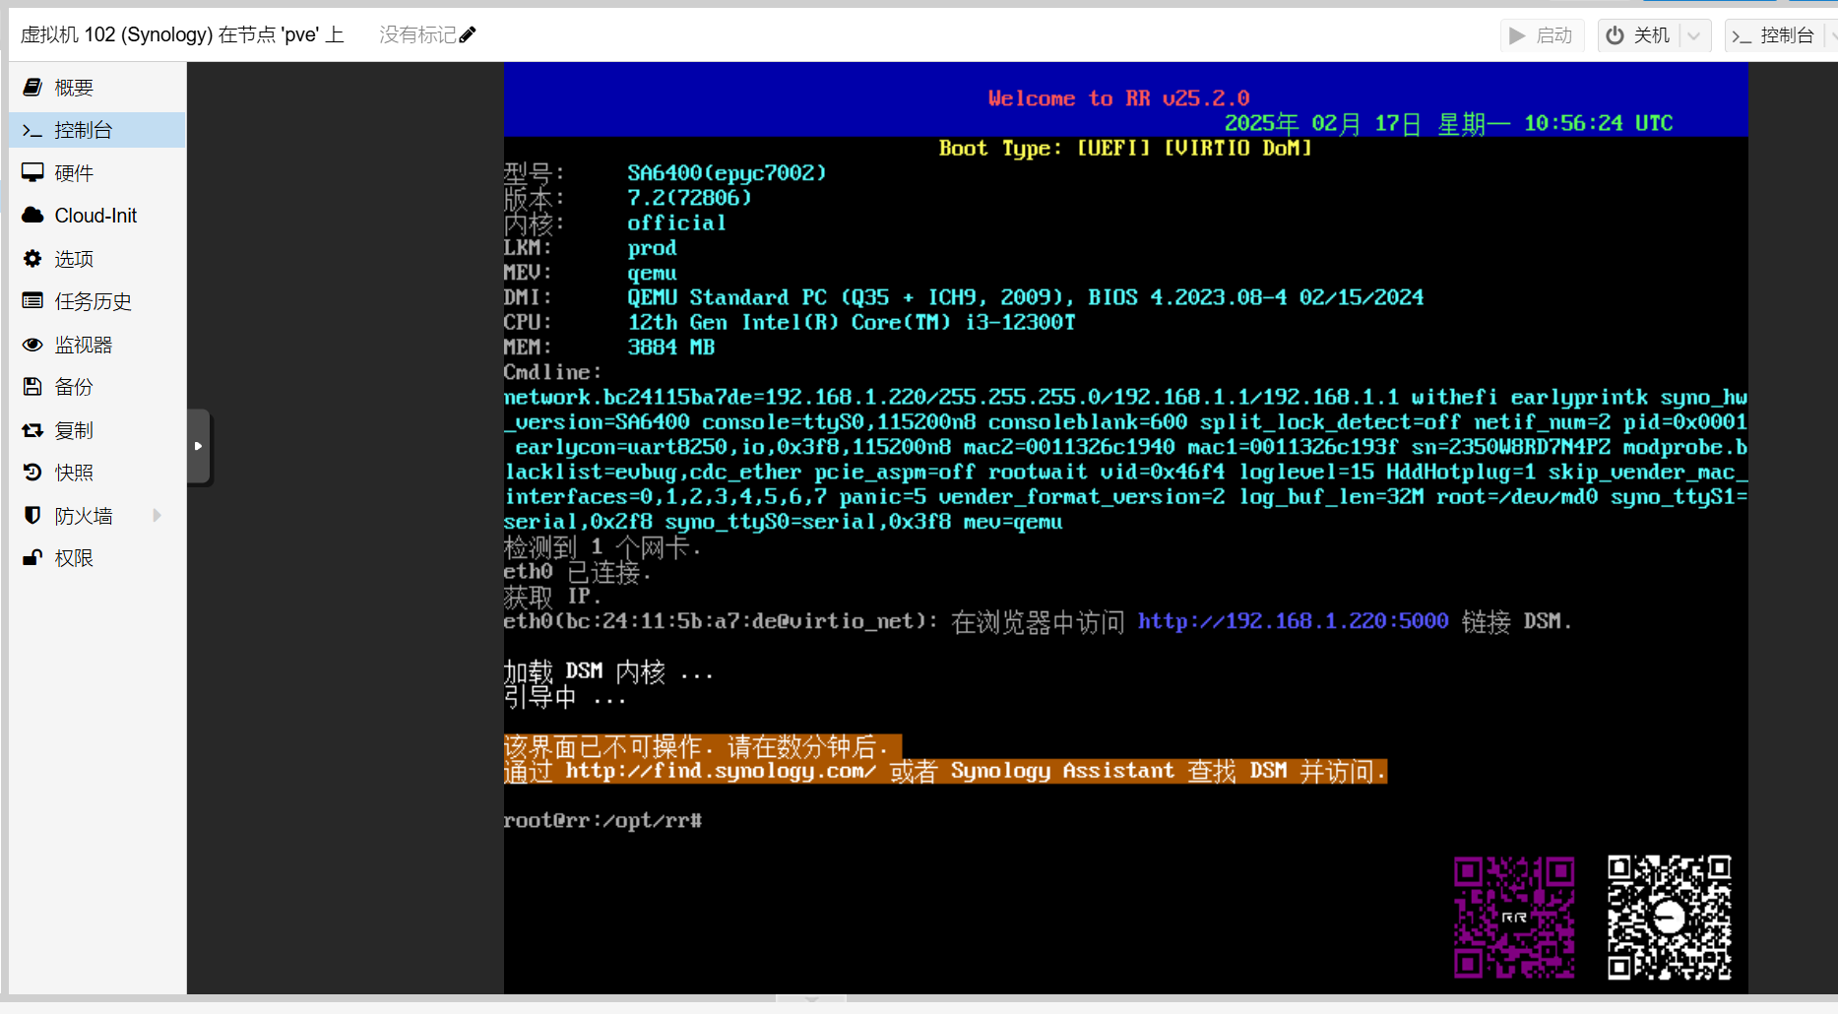Click the 快照 history clock icon

(x=32, y=473)
